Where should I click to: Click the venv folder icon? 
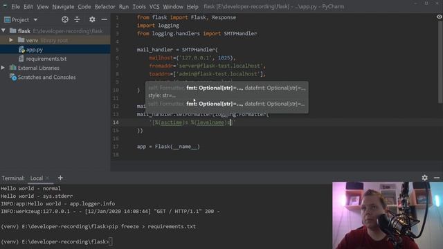pyautogui.click(x=21, y=40)
